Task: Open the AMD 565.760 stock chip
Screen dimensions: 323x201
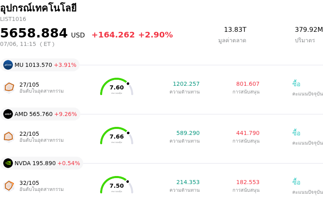Action: pyautogui.click(x=40, y=114)
